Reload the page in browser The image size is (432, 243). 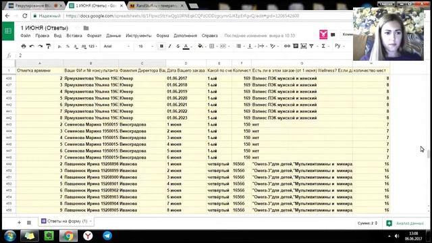click(25, 16)
